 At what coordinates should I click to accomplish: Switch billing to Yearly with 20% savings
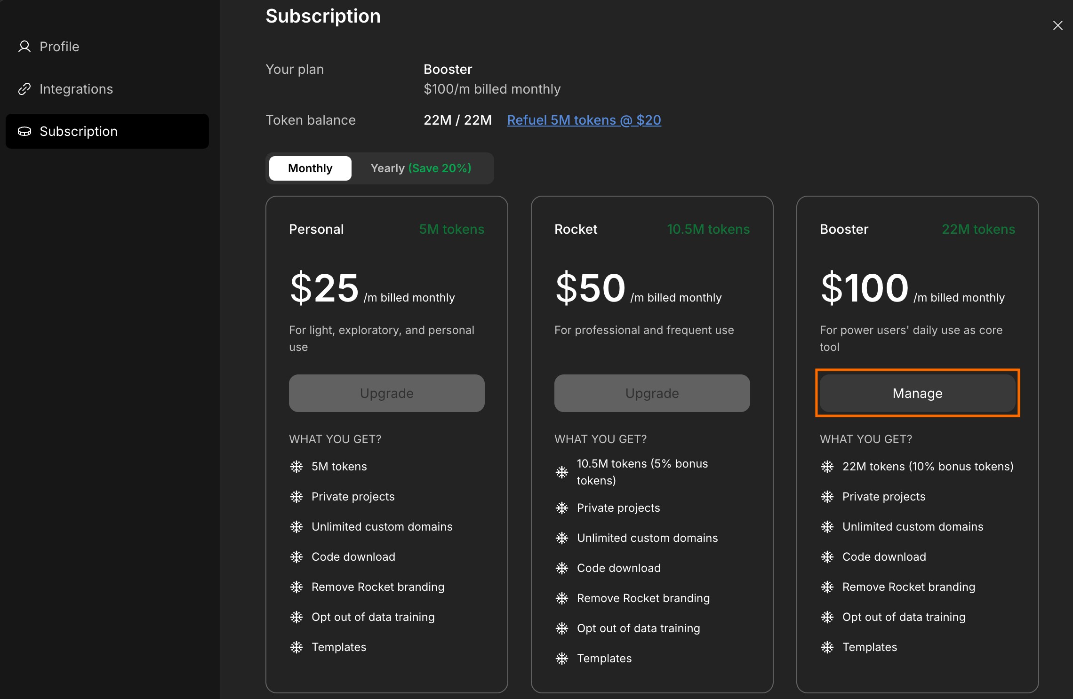[x=421, y=168]
